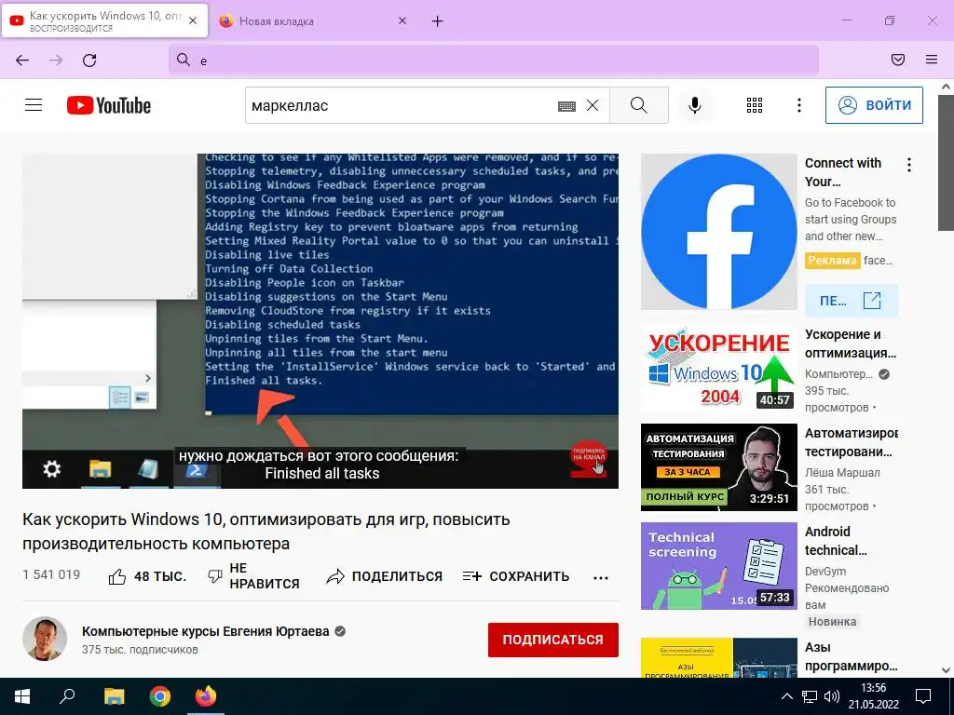The image size is (954, 715).
Task: Open Windows taskbar search
Action: tap(67, 696)
